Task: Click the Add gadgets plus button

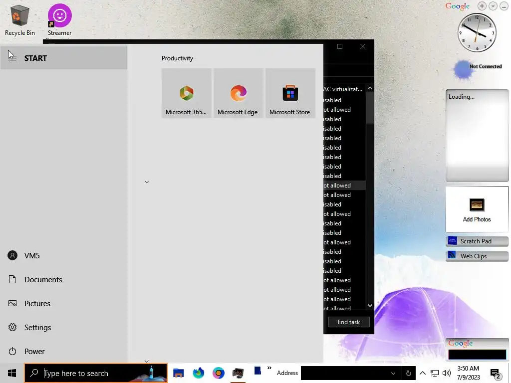Action: pos(482,6)
